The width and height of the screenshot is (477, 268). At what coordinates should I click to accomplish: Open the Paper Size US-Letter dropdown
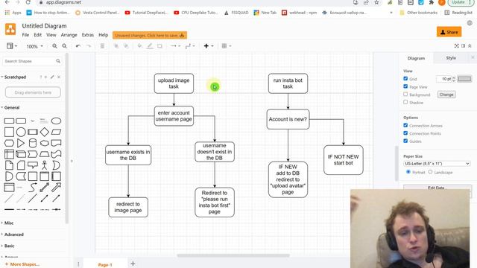(437, 164)
